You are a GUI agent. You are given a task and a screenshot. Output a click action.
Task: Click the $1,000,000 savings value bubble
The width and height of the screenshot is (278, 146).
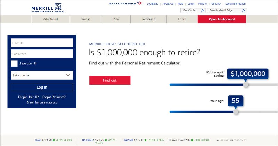(248, 74)
